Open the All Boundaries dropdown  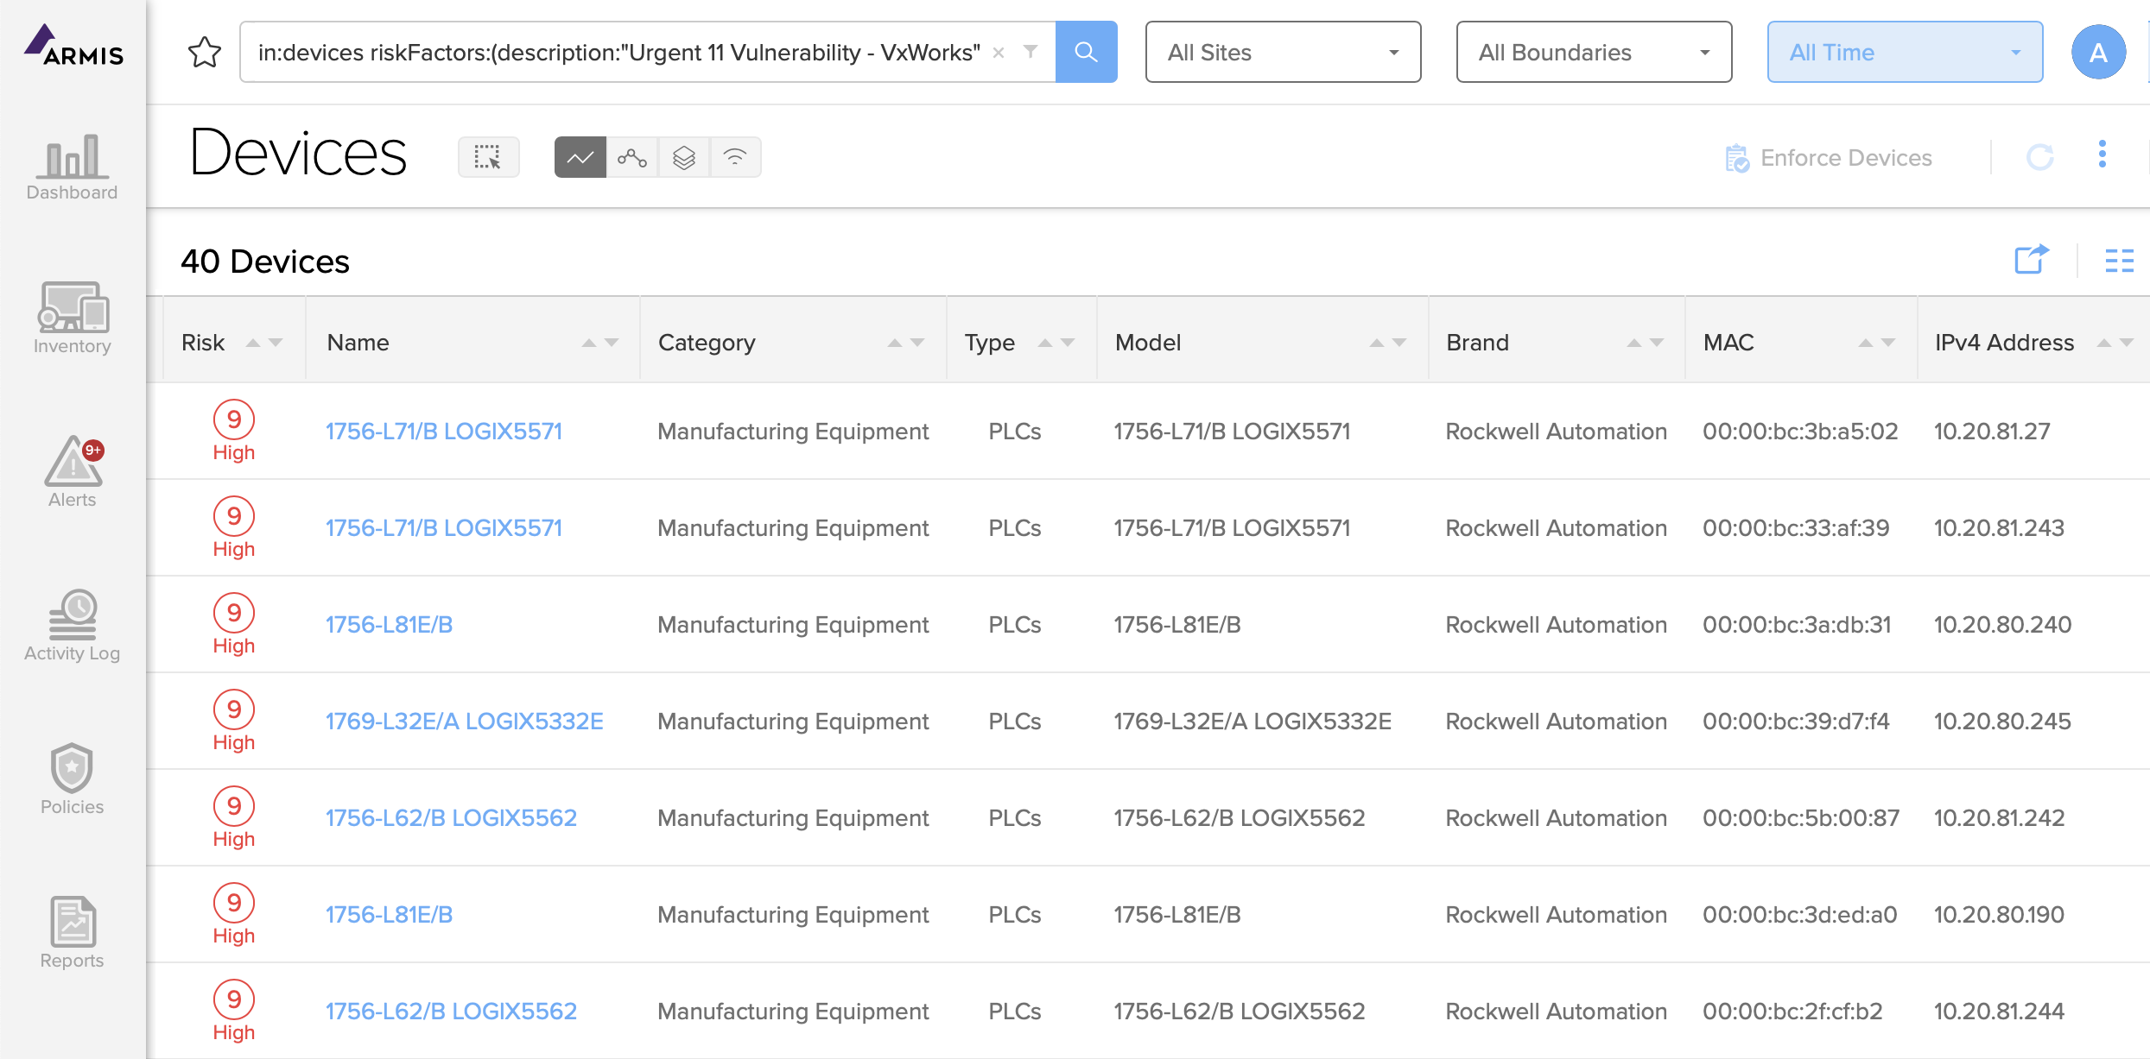pyautogui.click(x=1594, y=52)
